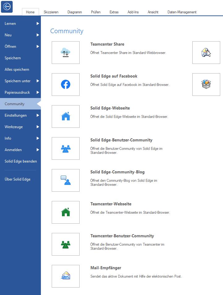Click the Lernen menu label
This screenshot has width=223, height=295.
coord(10,24)
